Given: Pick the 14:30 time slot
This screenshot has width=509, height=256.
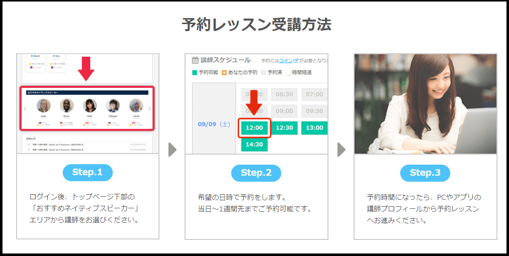Looking at the screenshot, I should [254, 145].
